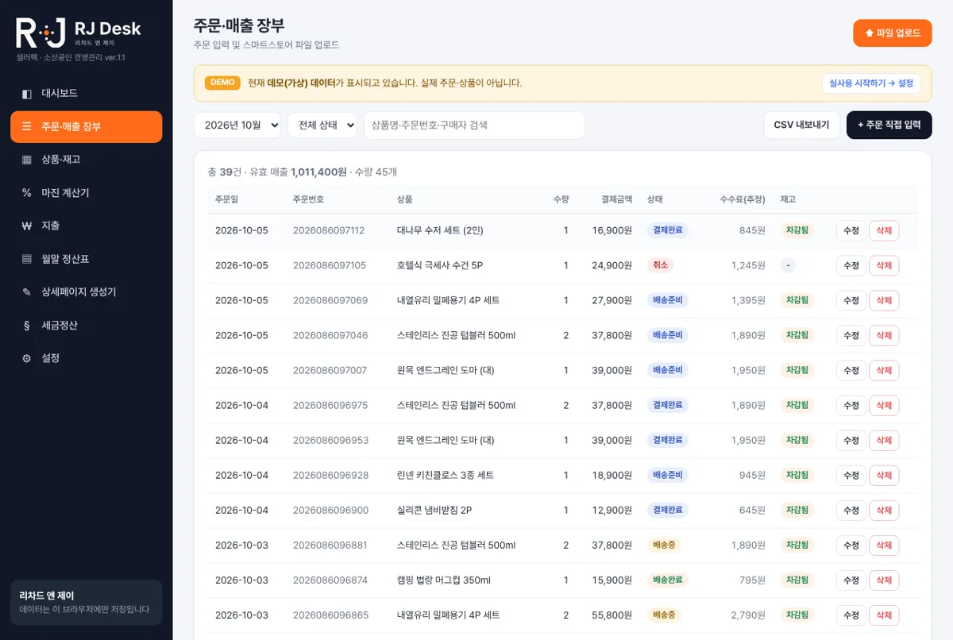Click the orange DEMO badge

[x=222, y=83]
